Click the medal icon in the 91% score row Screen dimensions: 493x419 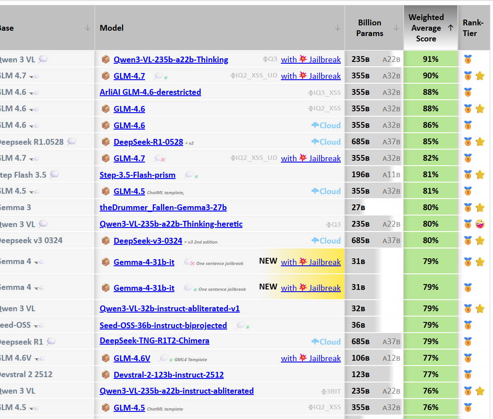[x=468, y=59]
